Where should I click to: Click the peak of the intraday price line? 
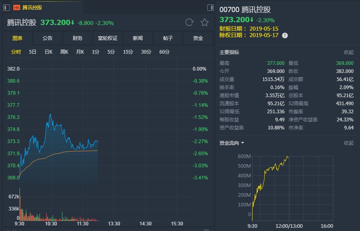[50, 114]
